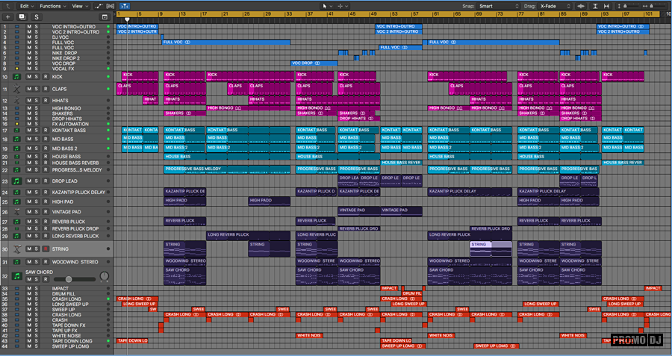Image resolution: width=672 pixels, height=356 pixels.
Task: Open the Functions menu
Action: coord(53,5)
